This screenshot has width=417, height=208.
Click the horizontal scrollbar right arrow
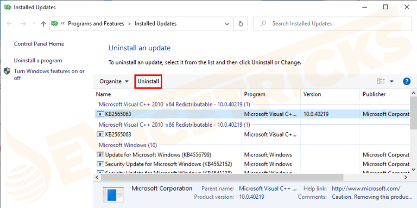pyautogui.click(x=406, y=177)
